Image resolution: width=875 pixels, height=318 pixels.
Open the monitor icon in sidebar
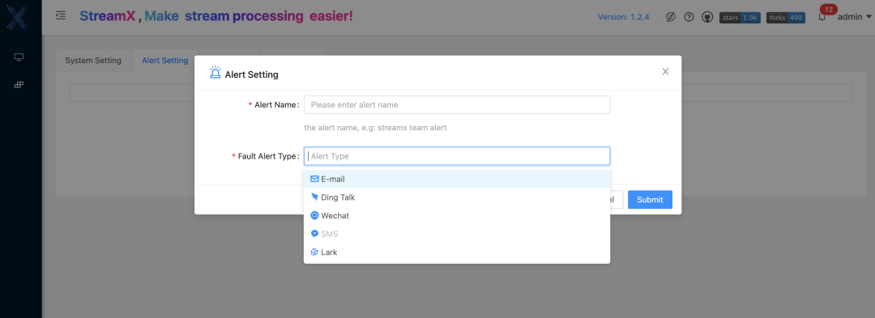19,57
